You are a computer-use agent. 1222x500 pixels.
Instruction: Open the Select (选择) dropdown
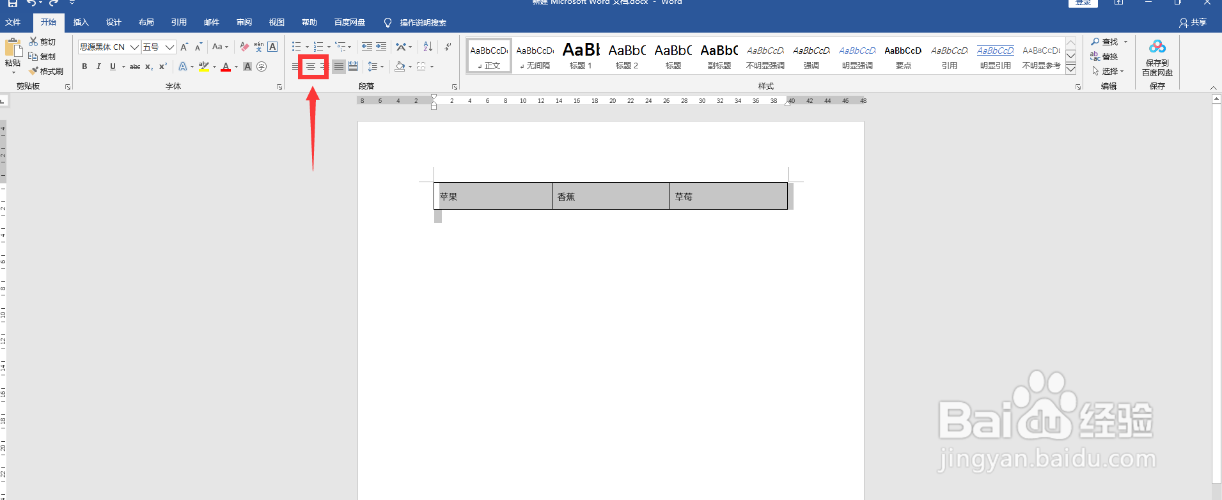(x=1108, y=71)
